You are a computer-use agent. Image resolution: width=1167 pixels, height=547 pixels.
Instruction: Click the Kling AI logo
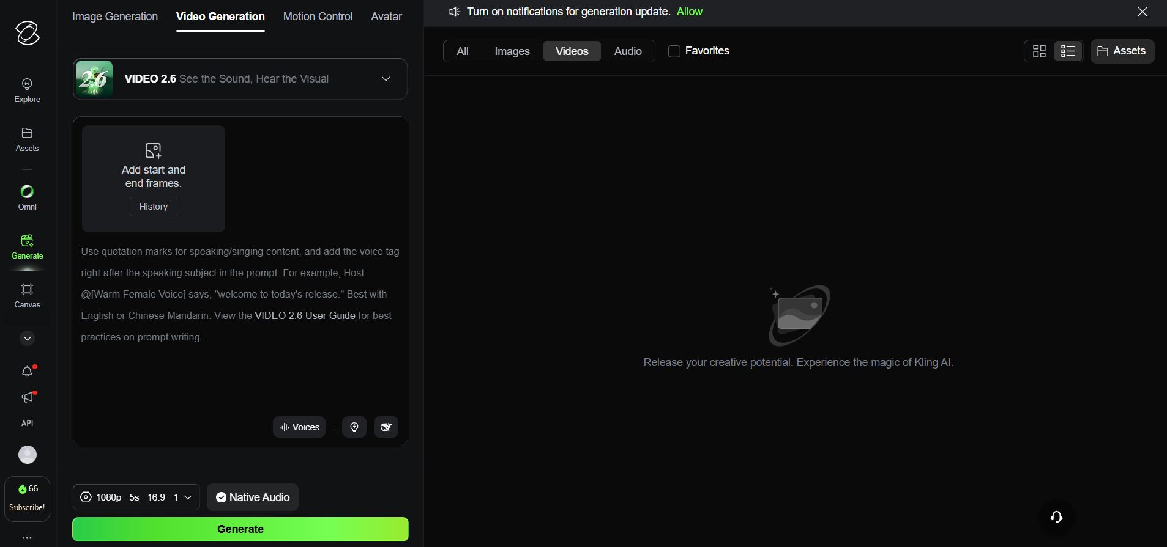tap(28, 33)
